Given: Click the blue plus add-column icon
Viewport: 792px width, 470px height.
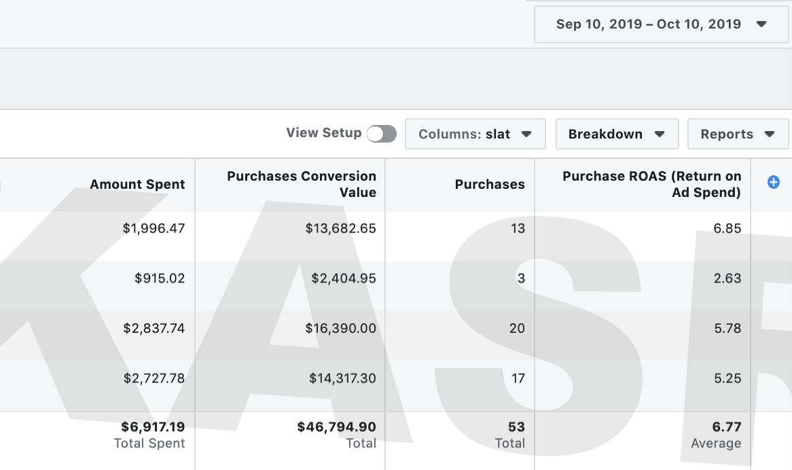Looking at the screenshot, I should click(773, 182).
